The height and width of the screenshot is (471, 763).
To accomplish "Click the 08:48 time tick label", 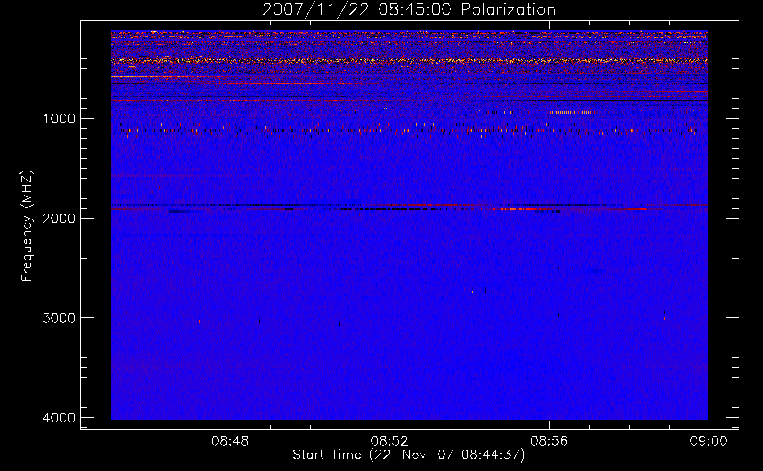I will [230, 441].
